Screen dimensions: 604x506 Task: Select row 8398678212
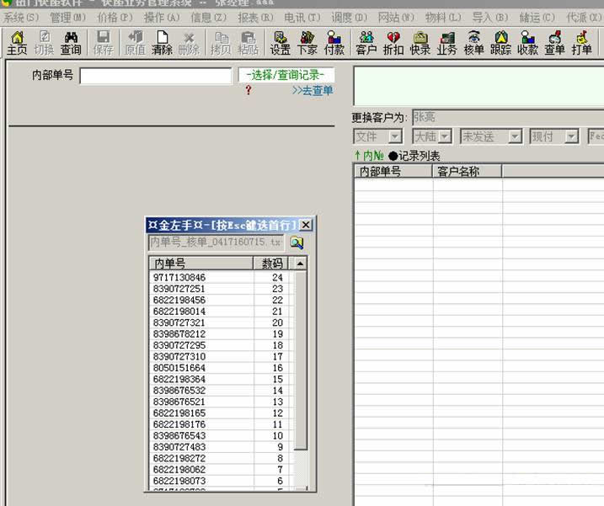pyautogui.click(x=221, y=334)
